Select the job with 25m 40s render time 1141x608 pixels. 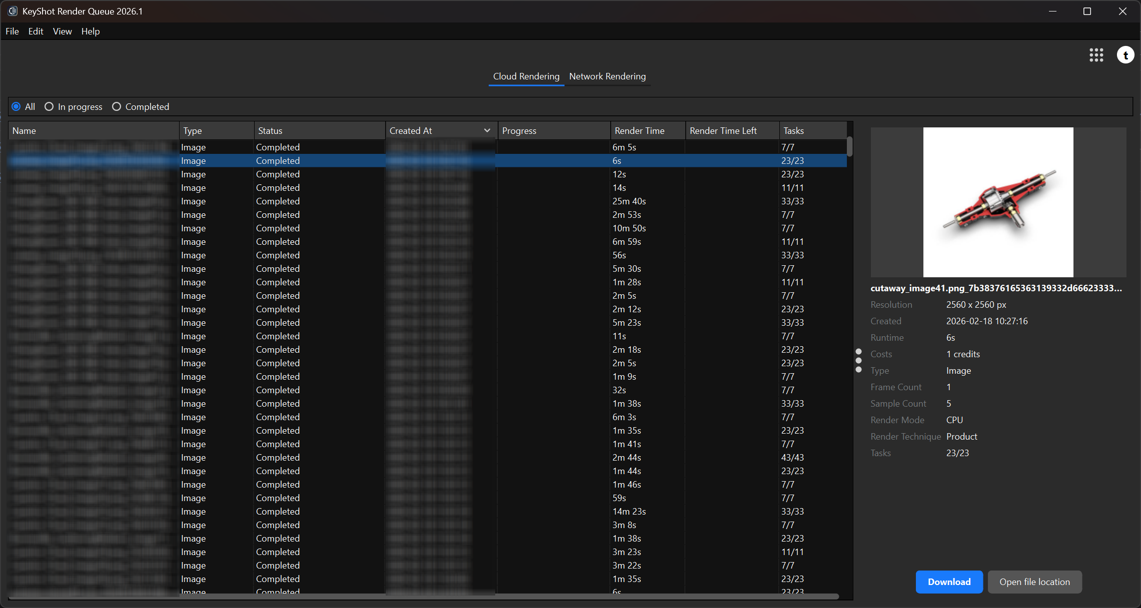(x=629, y=201)
